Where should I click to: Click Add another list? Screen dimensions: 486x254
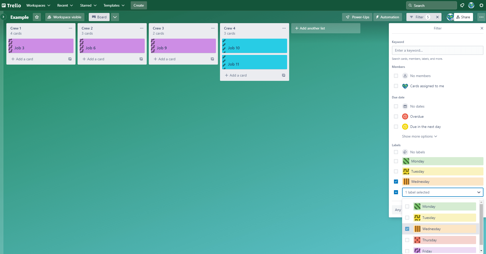[326, 28]
